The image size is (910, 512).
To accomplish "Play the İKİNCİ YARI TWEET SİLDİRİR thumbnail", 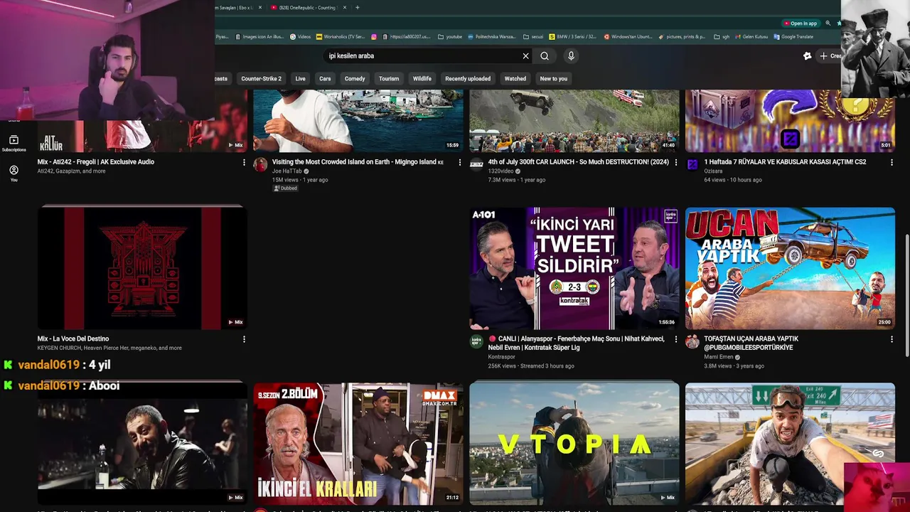I will pyautogui.click(x=574, y=268).
